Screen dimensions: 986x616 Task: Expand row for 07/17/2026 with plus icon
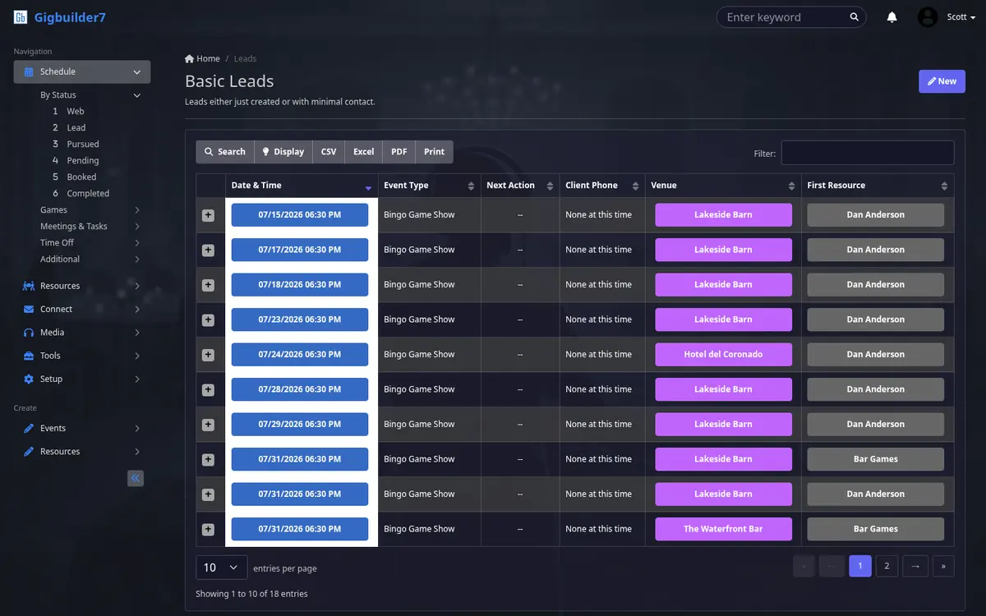(208, 250)
